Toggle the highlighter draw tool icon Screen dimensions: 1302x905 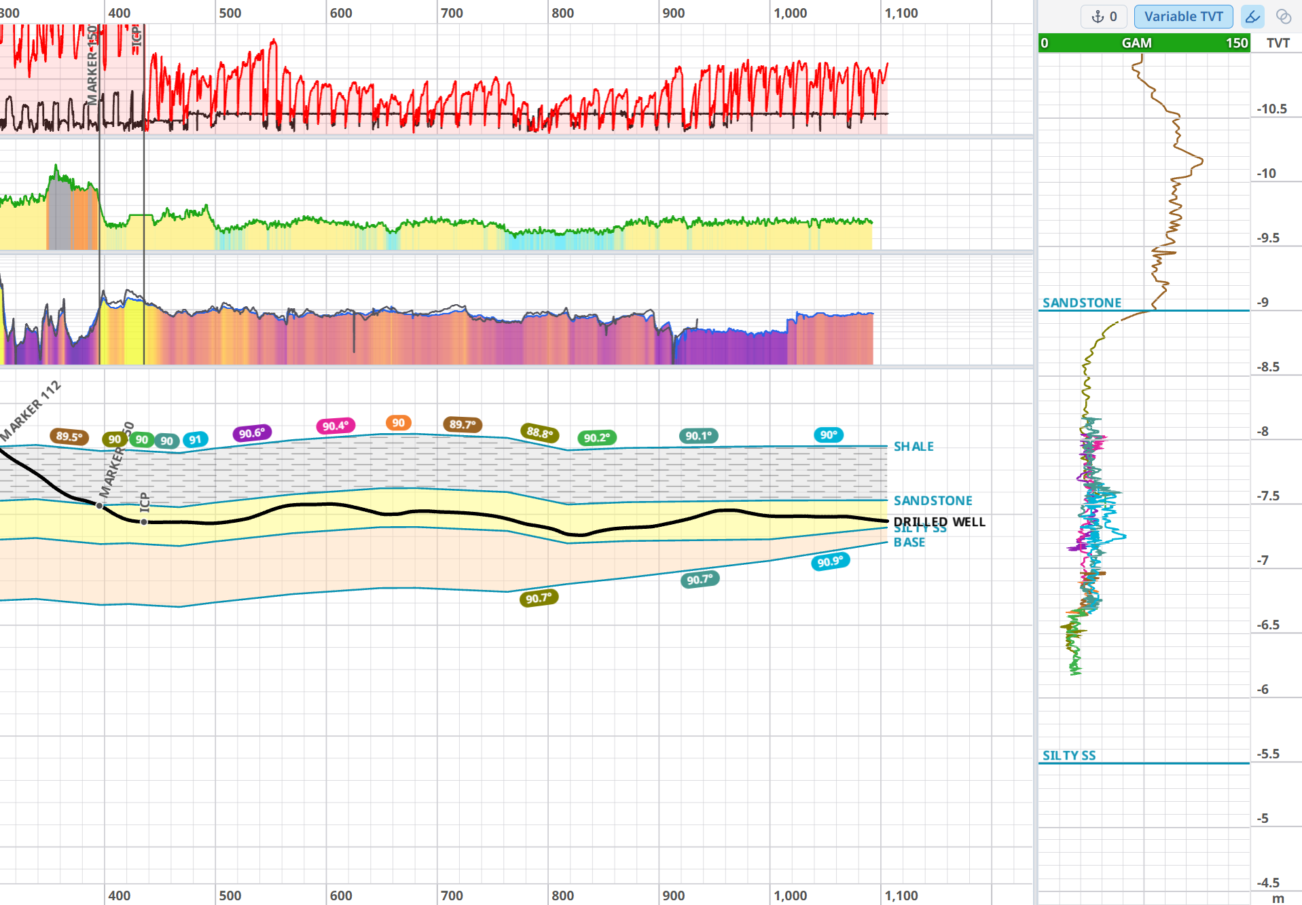[x=1252, y=16]
